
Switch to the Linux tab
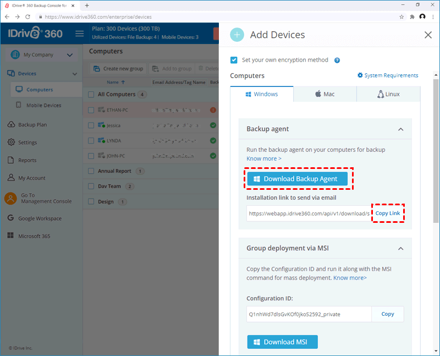pyautogui.click(x=388, y=94)
